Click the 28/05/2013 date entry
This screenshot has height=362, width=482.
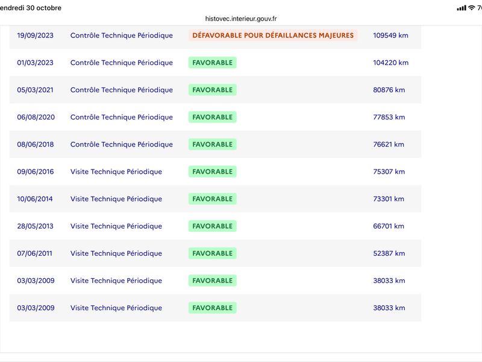tap(36, 226)
